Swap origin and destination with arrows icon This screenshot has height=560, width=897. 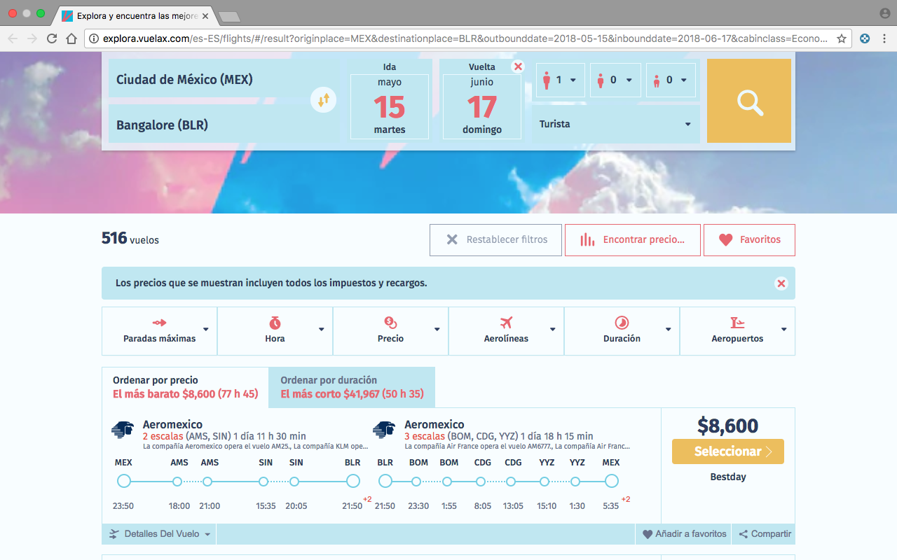[x=323, y=101]
